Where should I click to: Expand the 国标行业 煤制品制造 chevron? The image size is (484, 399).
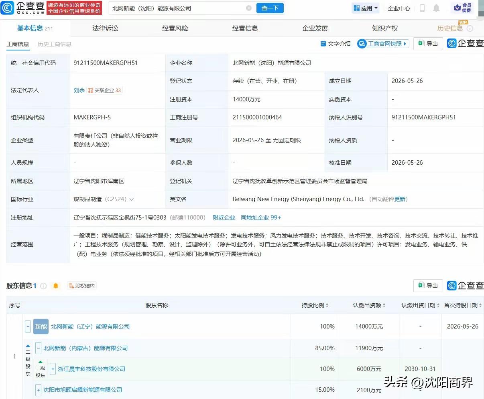pyautogui.click(x=131, y=199)
